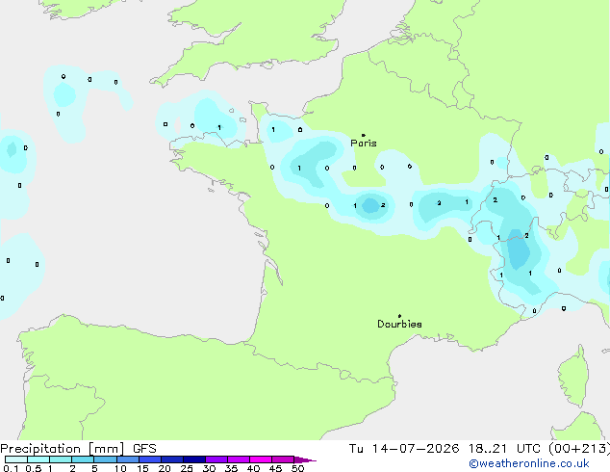Click the '(00+213)' forecast offset text
Viewport: 610px width, 472px height.
click(579, 449)
